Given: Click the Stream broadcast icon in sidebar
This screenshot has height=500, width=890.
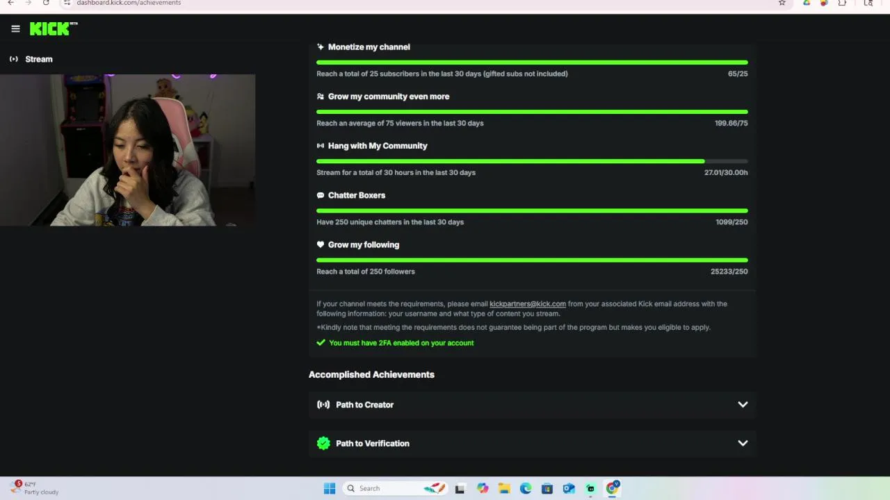Looking at the screenshot, I should click(13, 59).
